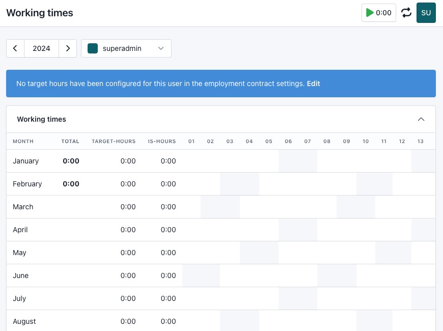Go to the next year using the right arrow
Image resolution: width=443 pixels, height=331 pixels.
68,48
